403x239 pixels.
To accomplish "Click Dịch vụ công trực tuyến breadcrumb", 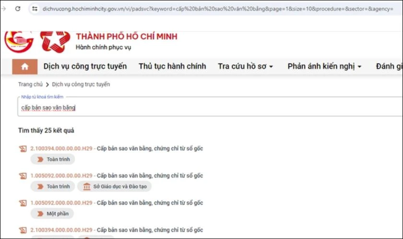I will pos(81,84).
